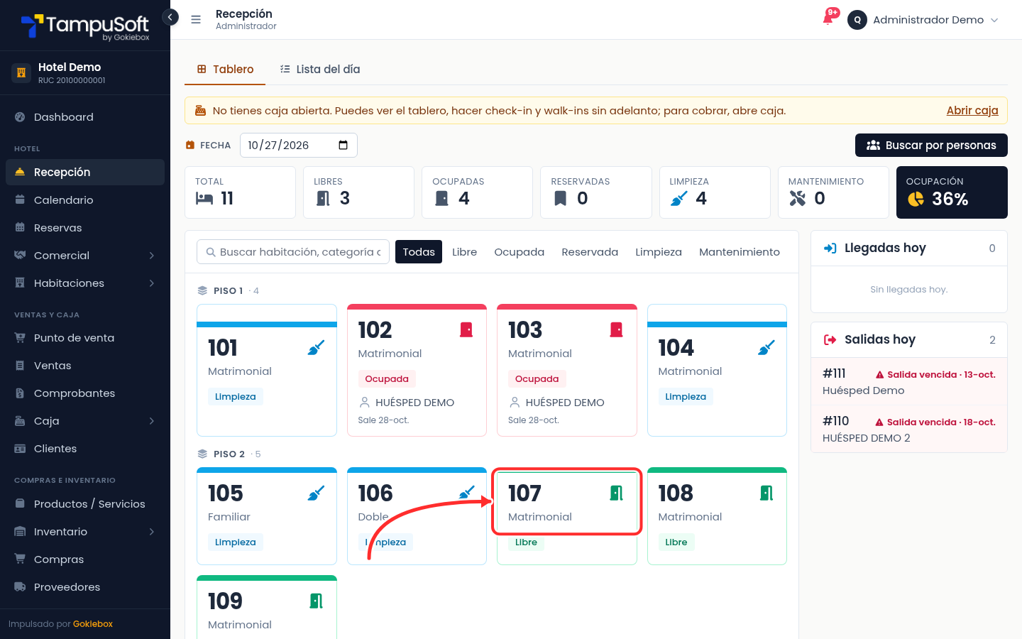The image size is (1022, 639).
Task: Click the broom icon on room 101
Action: tap(316, 348)
